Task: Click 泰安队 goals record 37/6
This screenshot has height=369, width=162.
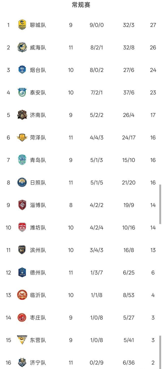Action: coord(129,92)
